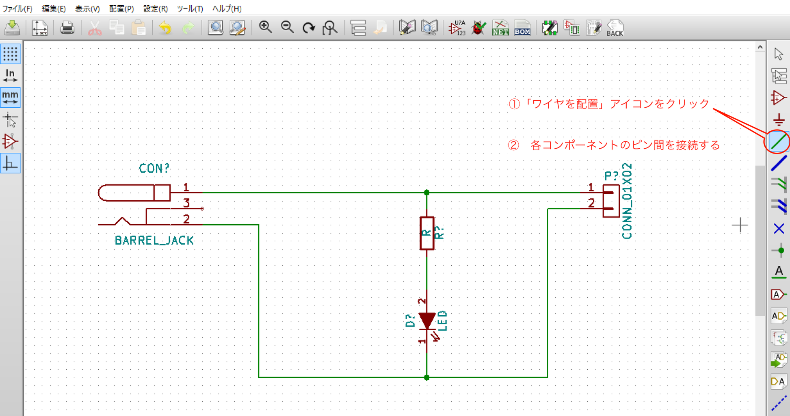Undo the last action
This screenshot has width=790, height=416.
click(165, 28)
